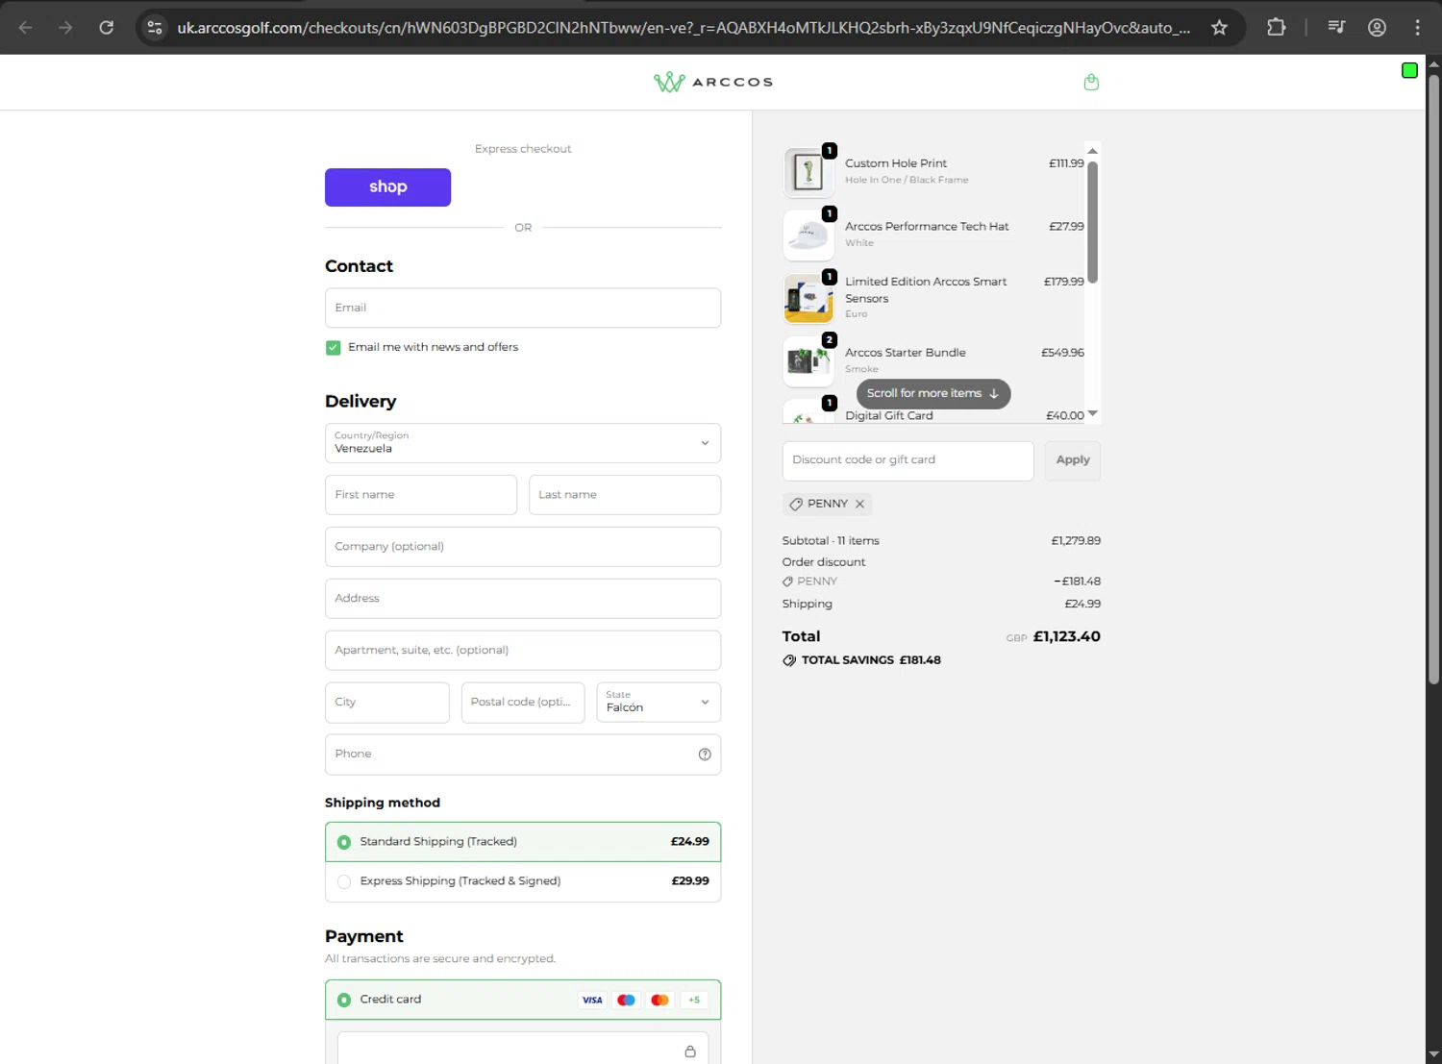Show the +5 more card types
Viewport: 1442px width, 1064px height.
click(x=694, y=1000)
